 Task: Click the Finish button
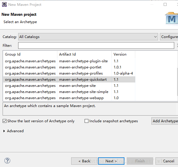[140, 161]
